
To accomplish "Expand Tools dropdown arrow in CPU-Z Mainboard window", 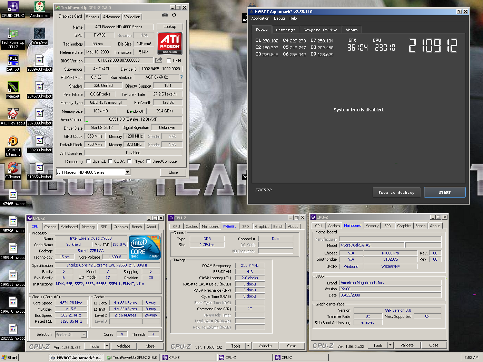I will pyautogui.click(x=390, y=345).
